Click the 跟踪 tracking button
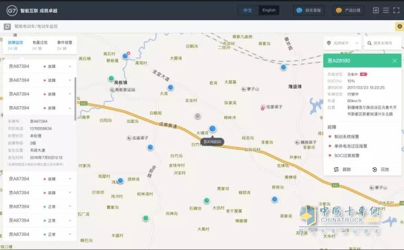Screen dimensions: 404x250 point(343,169)
